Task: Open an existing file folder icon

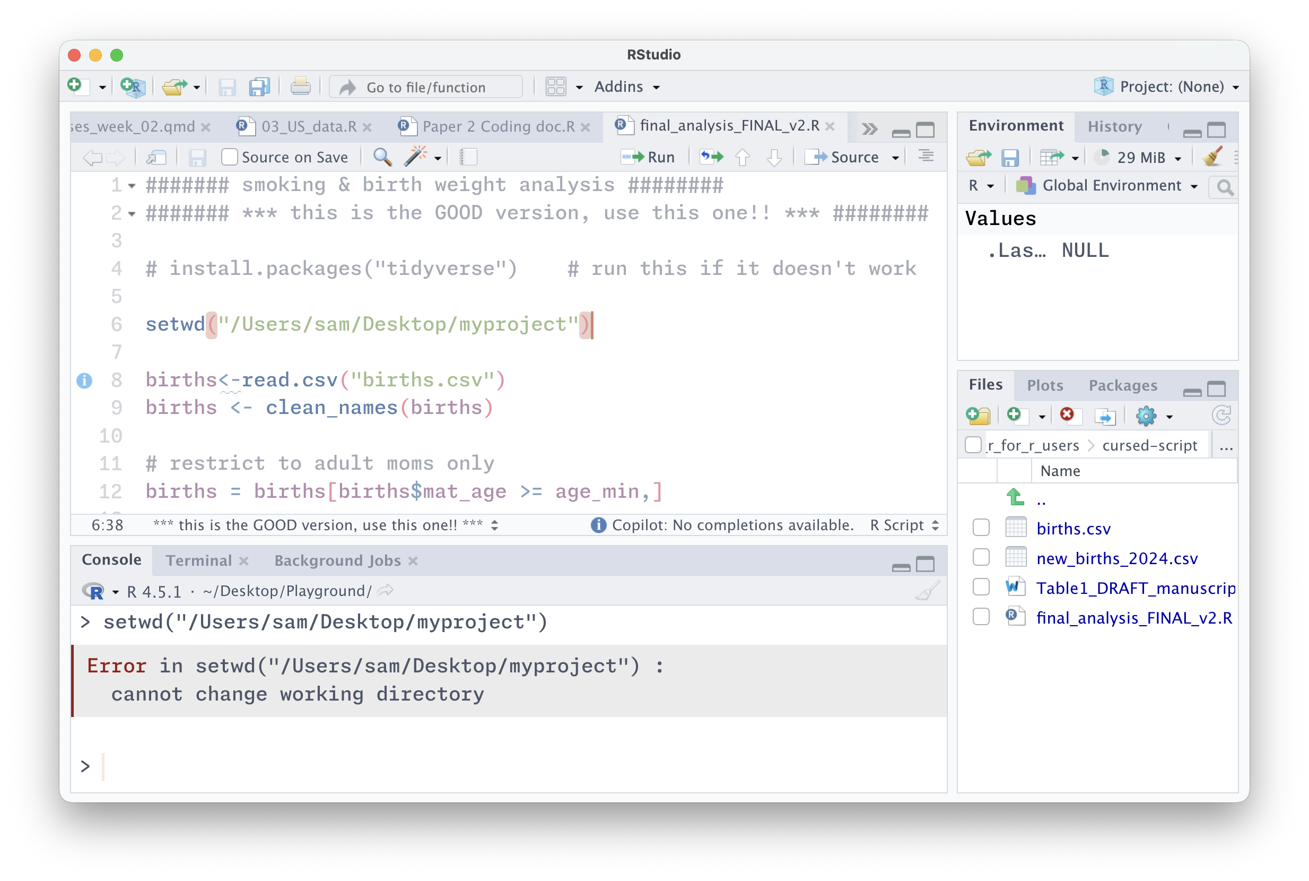Action: [x=174, y=87]
